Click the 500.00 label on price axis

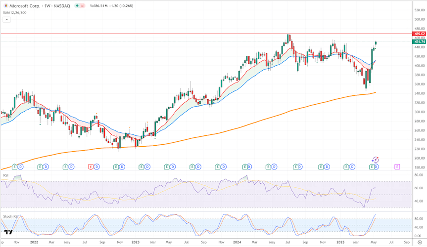pyautogui.click(x=420, y=20)
